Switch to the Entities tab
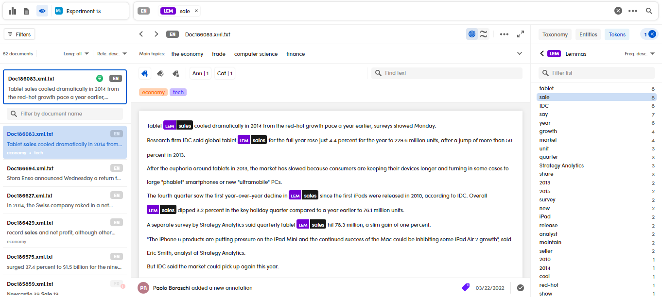 [588, 34]
